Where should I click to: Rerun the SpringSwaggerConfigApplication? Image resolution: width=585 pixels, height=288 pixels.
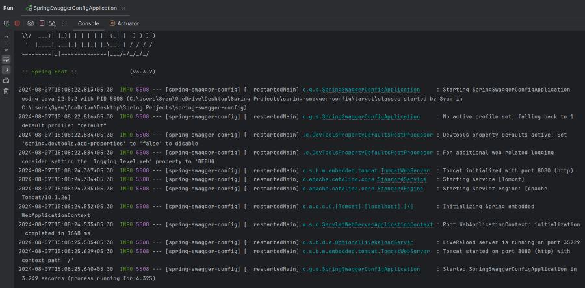(x=6, y=23)
